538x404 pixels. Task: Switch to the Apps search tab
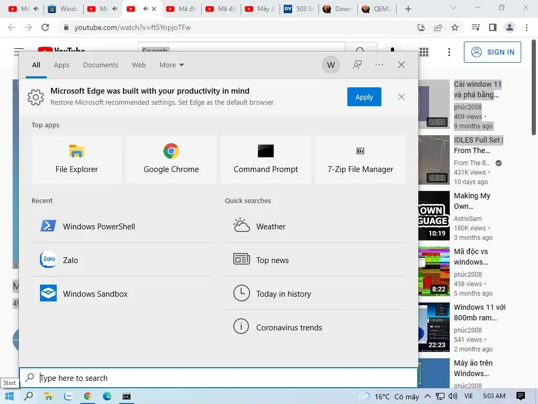(x=61, y=65)
